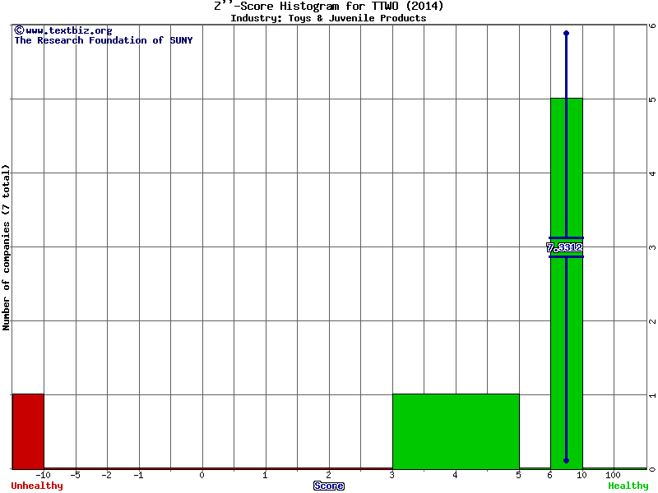Image resolution: width=658 pixels, height=493 pixels.
Task: Click the x-axis tick label 0
Action: tap(202, 475)
